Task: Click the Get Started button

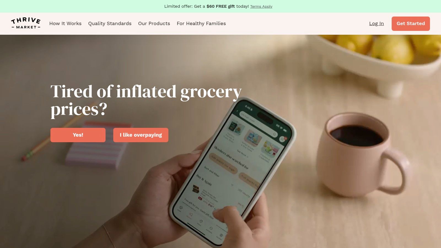Action: pos(411,24)
